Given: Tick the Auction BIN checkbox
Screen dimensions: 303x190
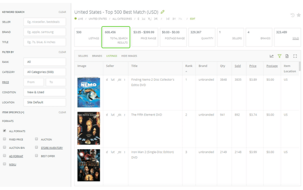Looking at the screenshot, I should tap(5, 147).
